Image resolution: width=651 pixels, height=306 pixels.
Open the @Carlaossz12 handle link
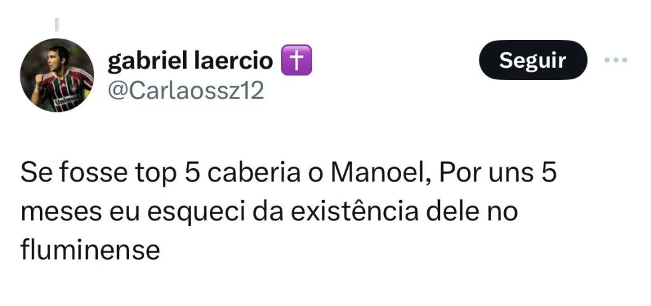click(x=186, y=90)
